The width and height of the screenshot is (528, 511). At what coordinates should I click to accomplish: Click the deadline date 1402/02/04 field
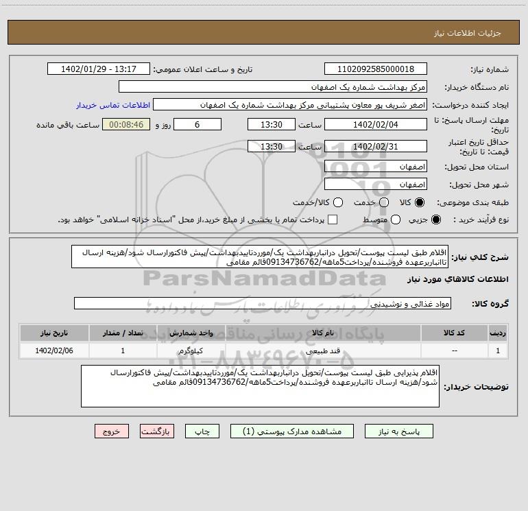coord(376,124)
